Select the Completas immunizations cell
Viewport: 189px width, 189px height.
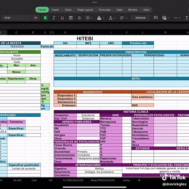(x=88, y=155)
